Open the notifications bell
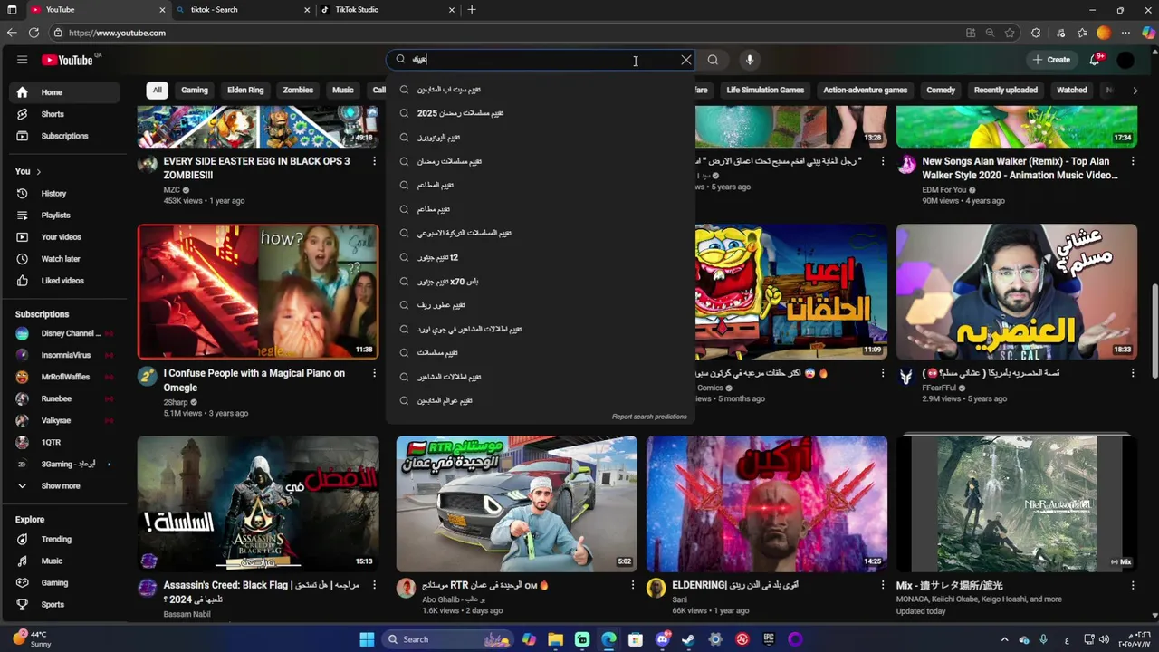Image resolution: width=1159 pixels, height=652 pixels. tap(1095, 60)
